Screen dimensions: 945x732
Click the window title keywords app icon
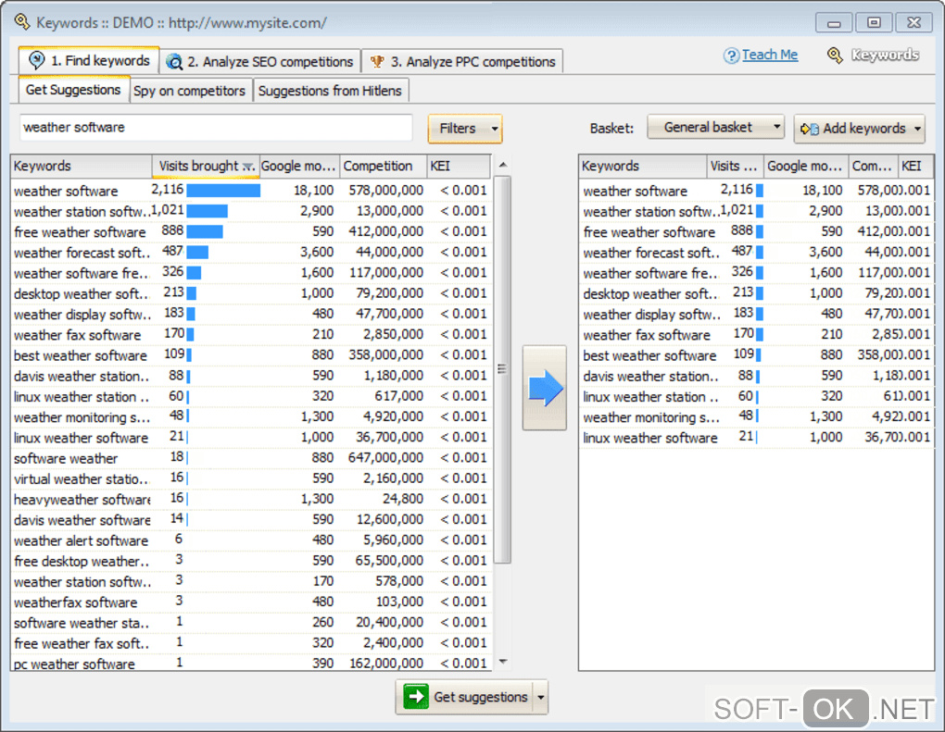point(22,22)
